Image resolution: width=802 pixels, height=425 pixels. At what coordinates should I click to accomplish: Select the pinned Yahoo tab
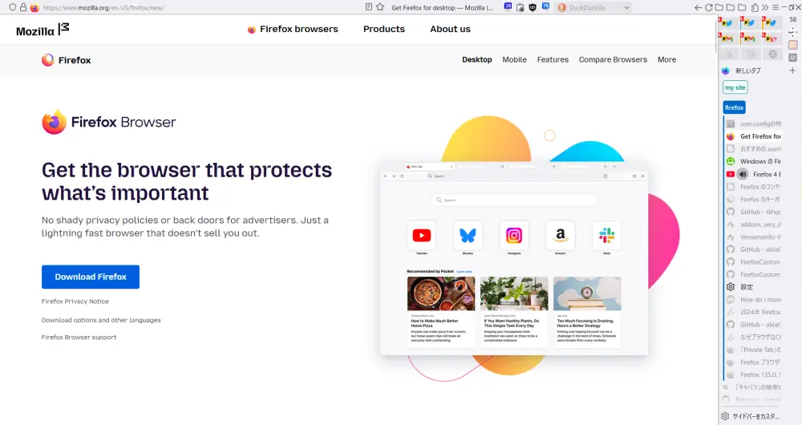click(772, 38)
